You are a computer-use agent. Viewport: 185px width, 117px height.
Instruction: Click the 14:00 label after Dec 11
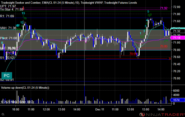click(x=161, y=109)
